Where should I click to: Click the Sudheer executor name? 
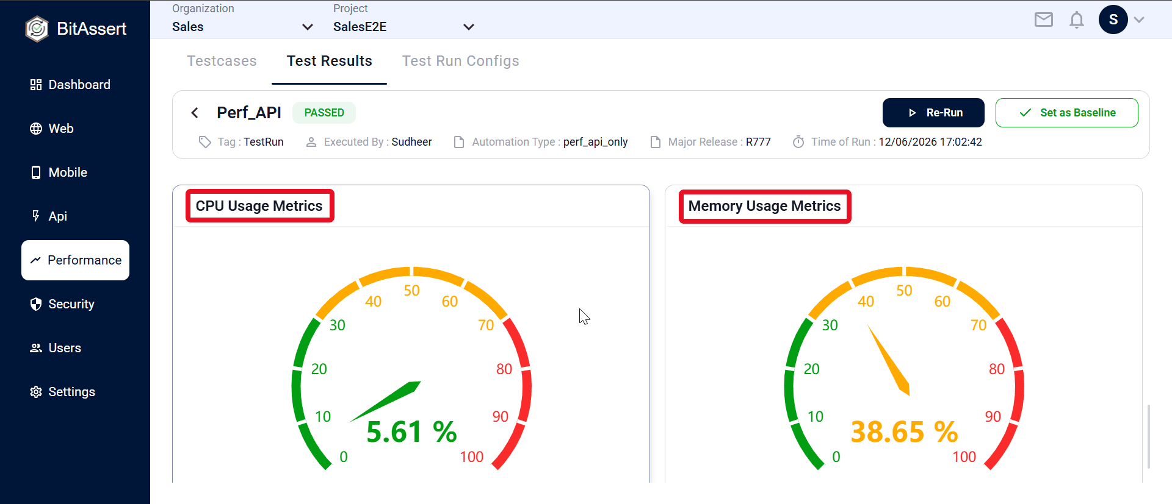point(411,142)
